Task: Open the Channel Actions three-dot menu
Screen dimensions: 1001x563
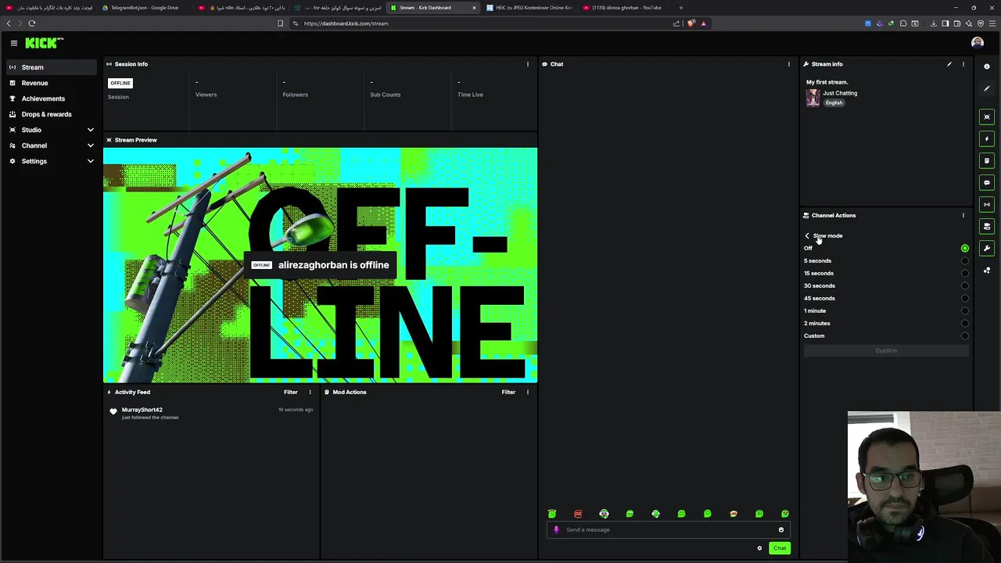Action: tap(963, 215)
